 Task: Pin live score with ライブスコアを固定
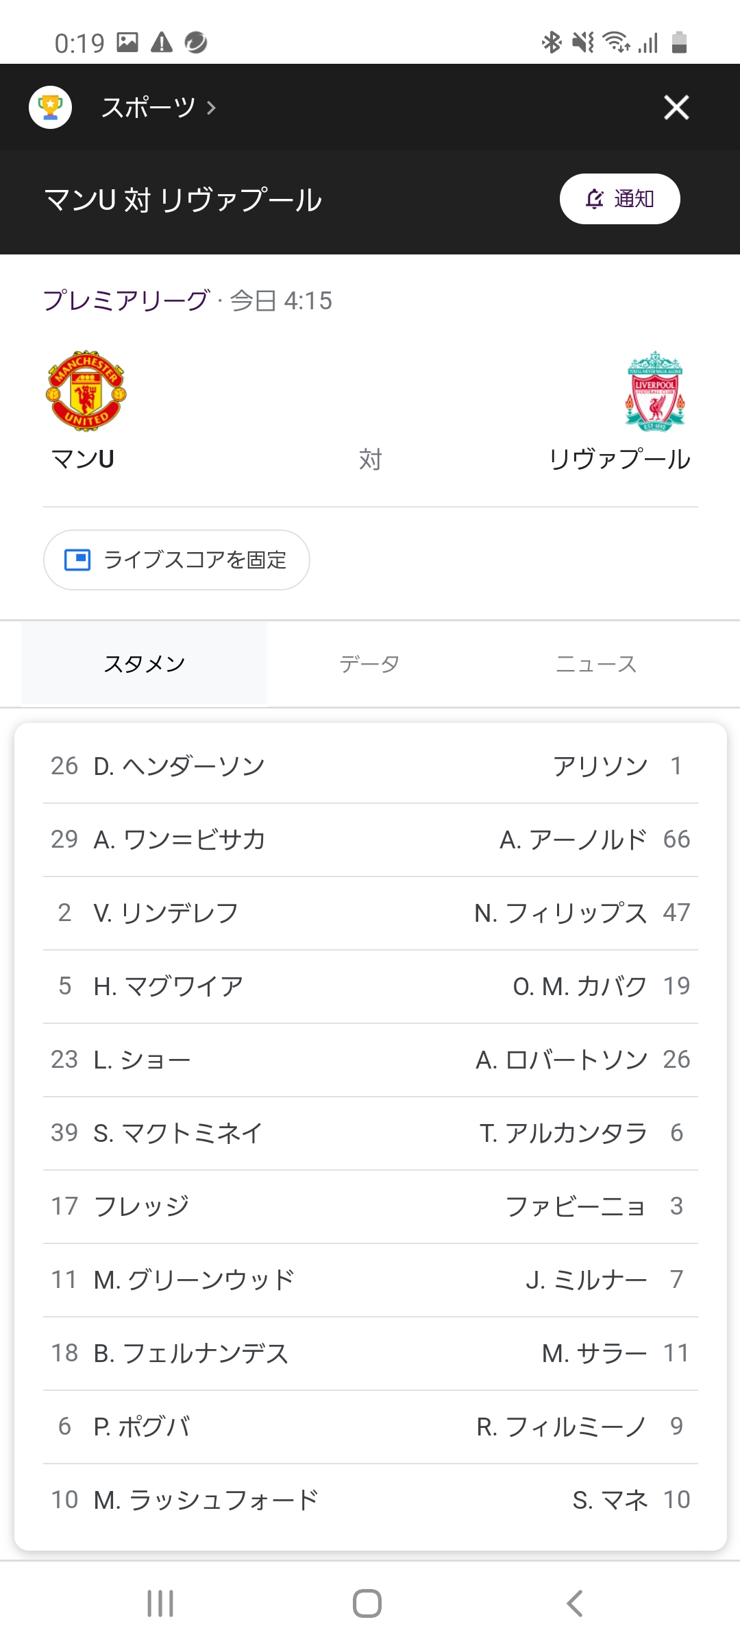[x=176, y=560]
